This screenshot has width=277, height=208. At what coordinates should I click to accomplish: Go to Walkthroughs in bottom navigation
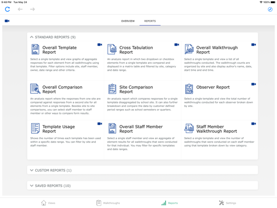click(108, 203)
